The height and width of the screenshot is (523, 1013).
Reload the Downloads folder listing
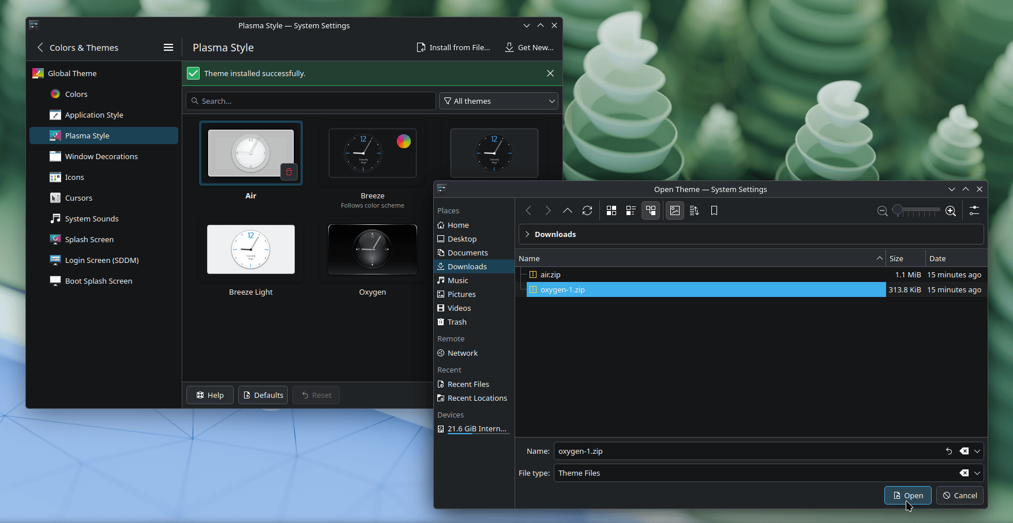[587, 210]
